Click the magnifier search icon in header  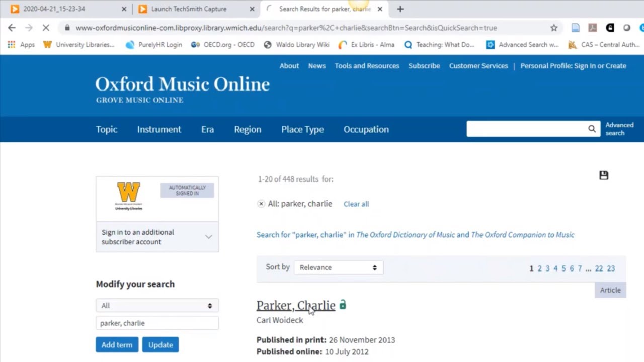[x=592, y=129]
